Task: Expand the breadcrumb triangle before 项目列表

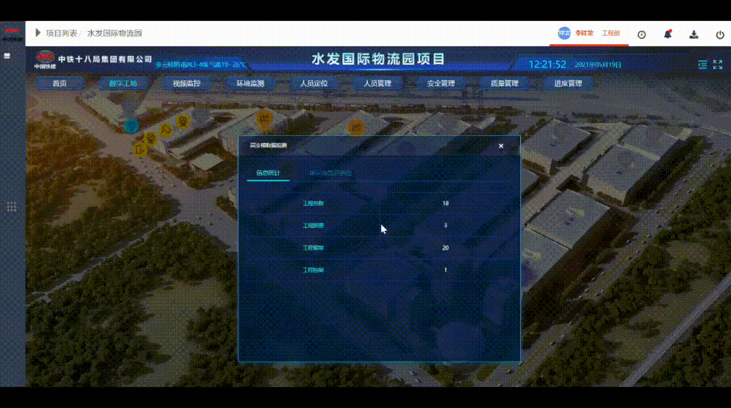Action: 38,33
